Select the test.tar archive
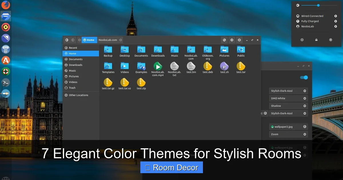 241,68
